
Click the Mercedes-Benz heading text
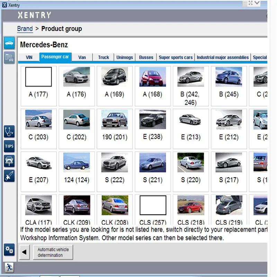pos(44,45)
